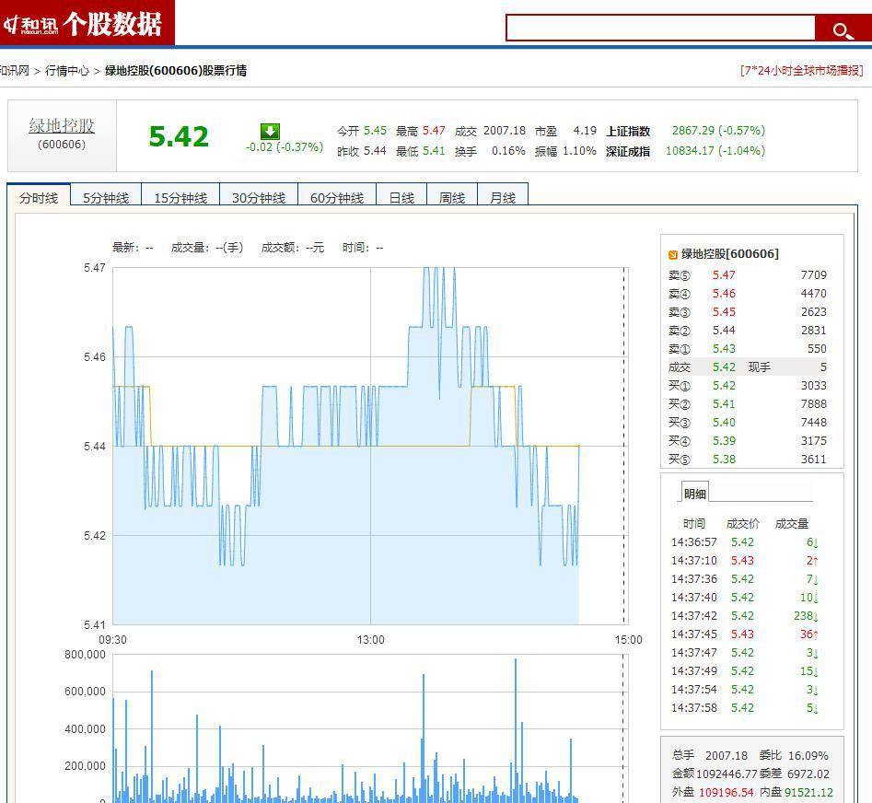The image size is (872, 803).
Task: Open the 明细 details tab
Action: click(x=694, y=494)
